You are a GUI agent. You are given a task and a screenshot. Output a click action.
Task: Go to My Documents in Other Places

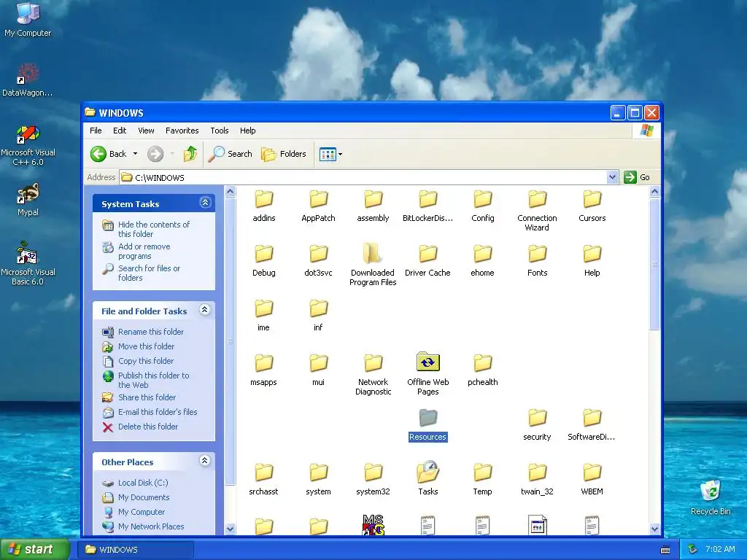tap(144, 497)
